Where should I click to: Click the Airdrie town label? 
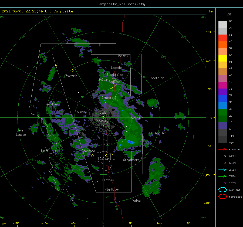click(106, 144)
